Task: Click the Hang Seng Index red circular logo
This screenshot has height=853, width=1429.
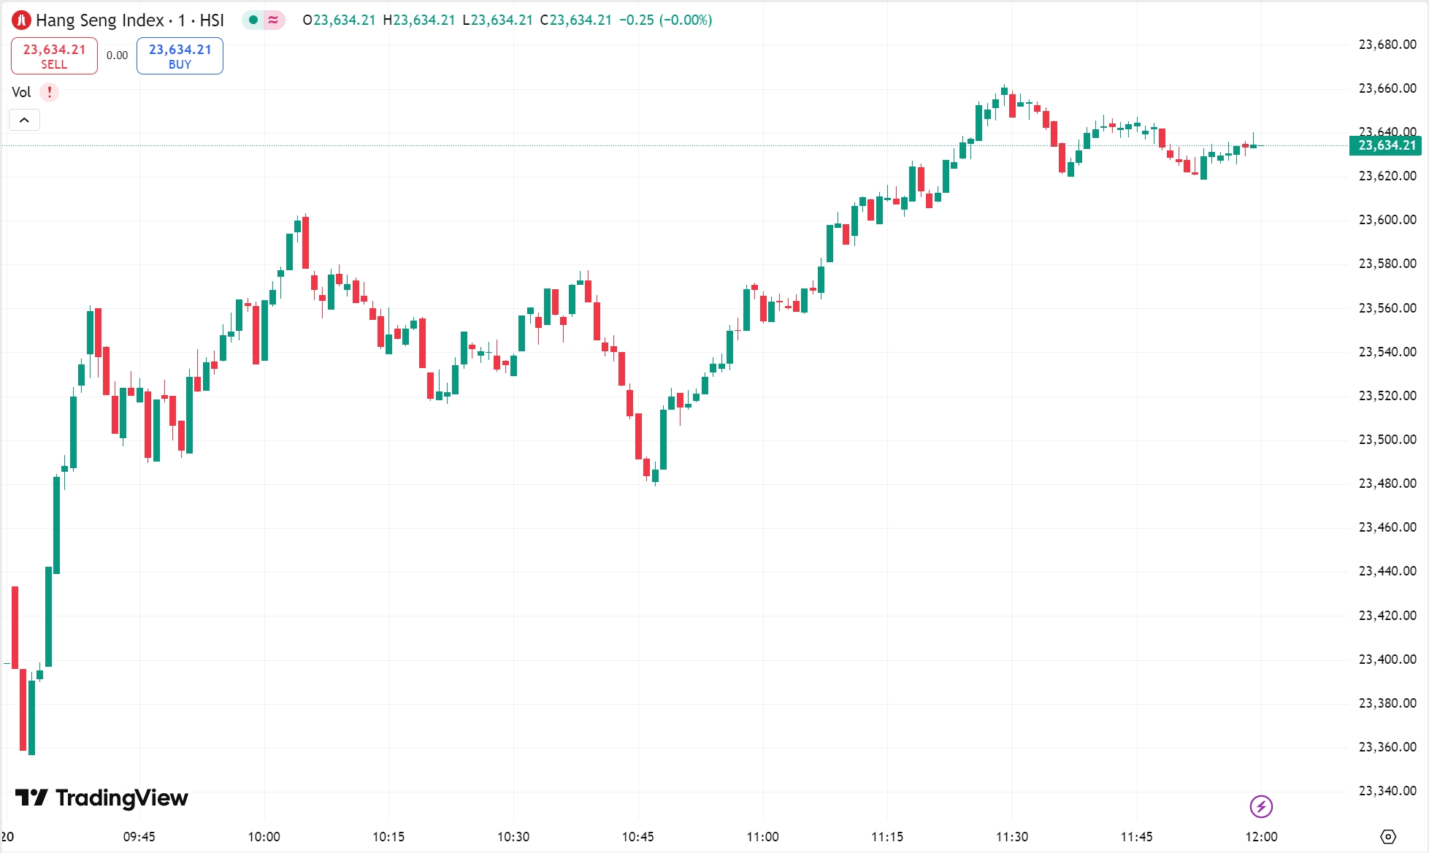Action: (21, 20)
